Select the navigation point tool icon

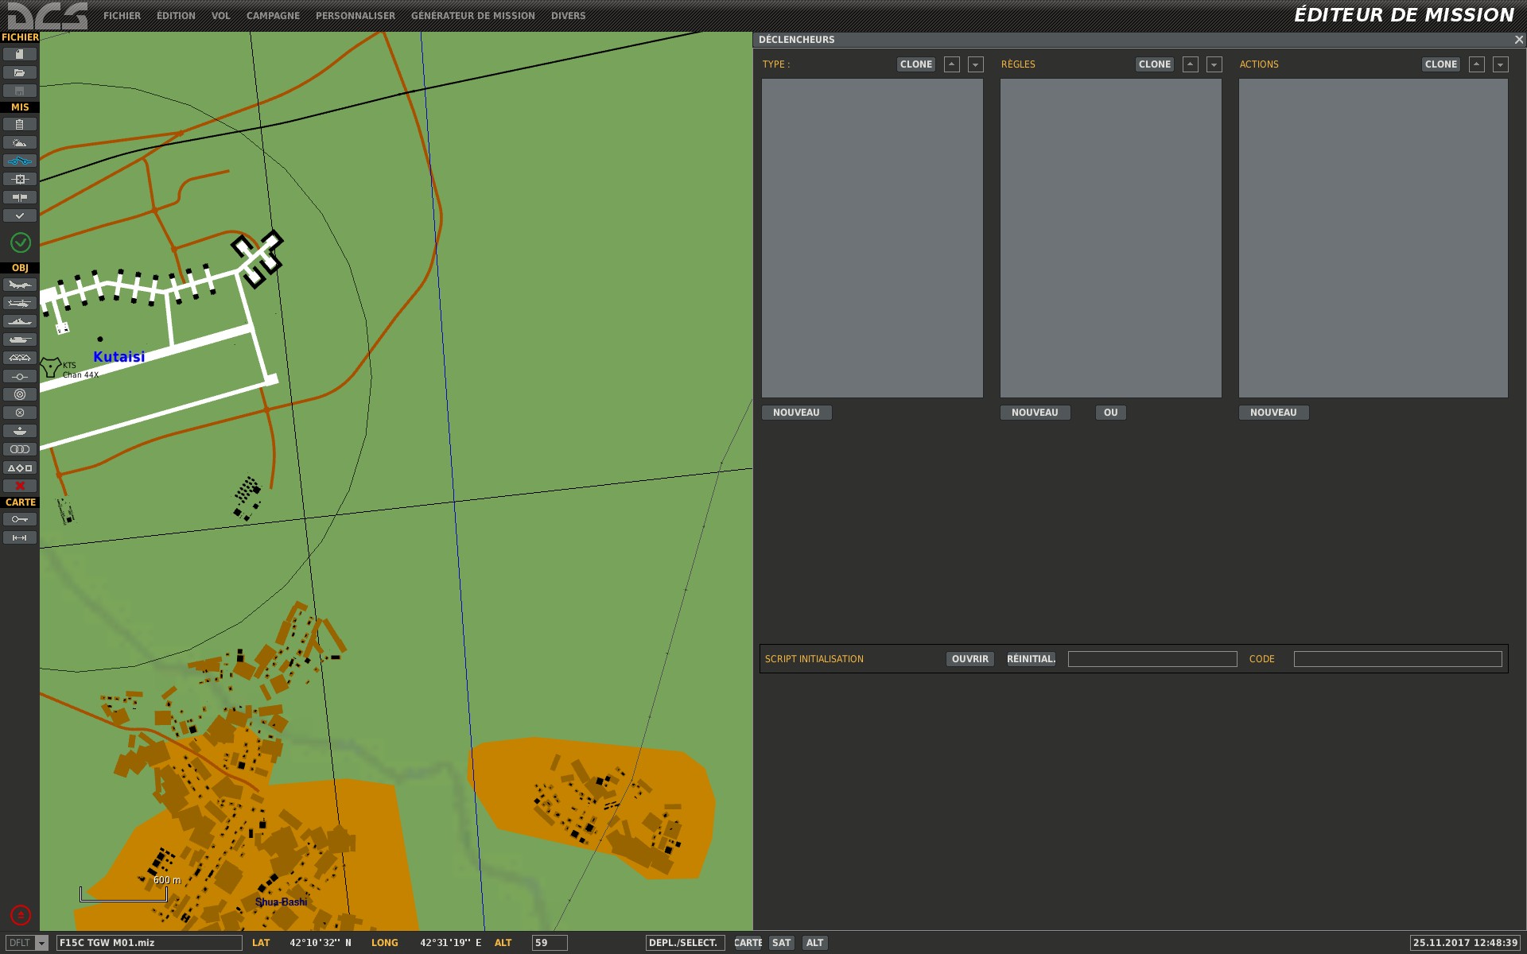(20, 376)
